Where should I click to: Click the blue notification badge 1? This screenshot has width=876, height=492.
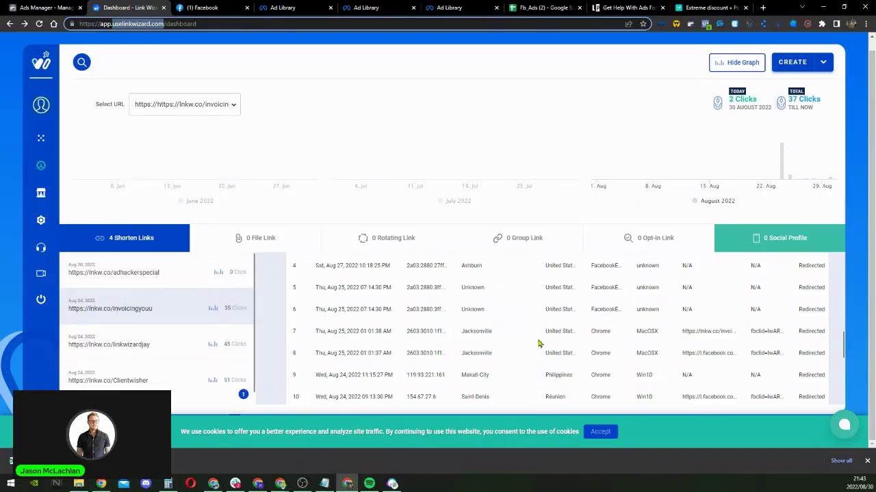[243, 394]
